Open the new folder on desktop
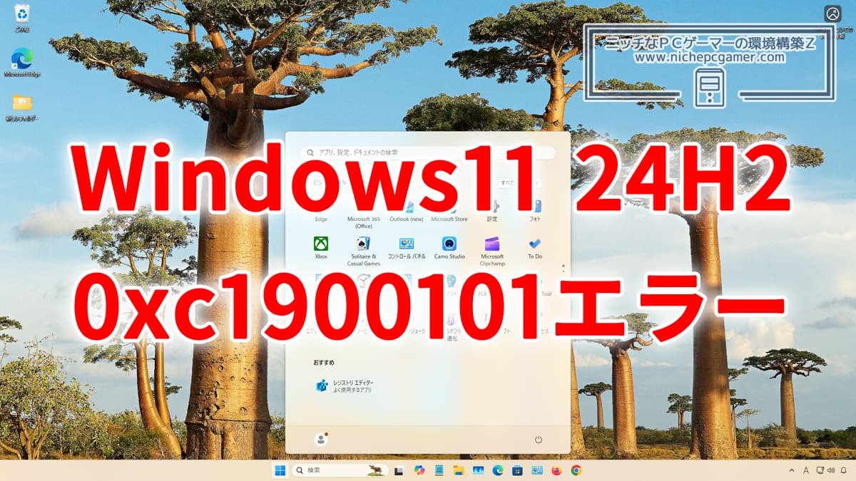Screen dimensions: 856x481 (x=21, y=107)
